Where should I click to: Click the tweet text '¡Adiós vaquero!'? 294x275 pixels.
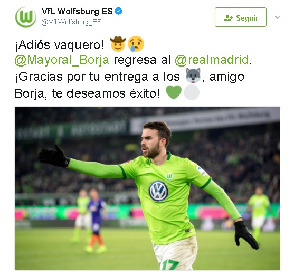(x=59, y=45)
